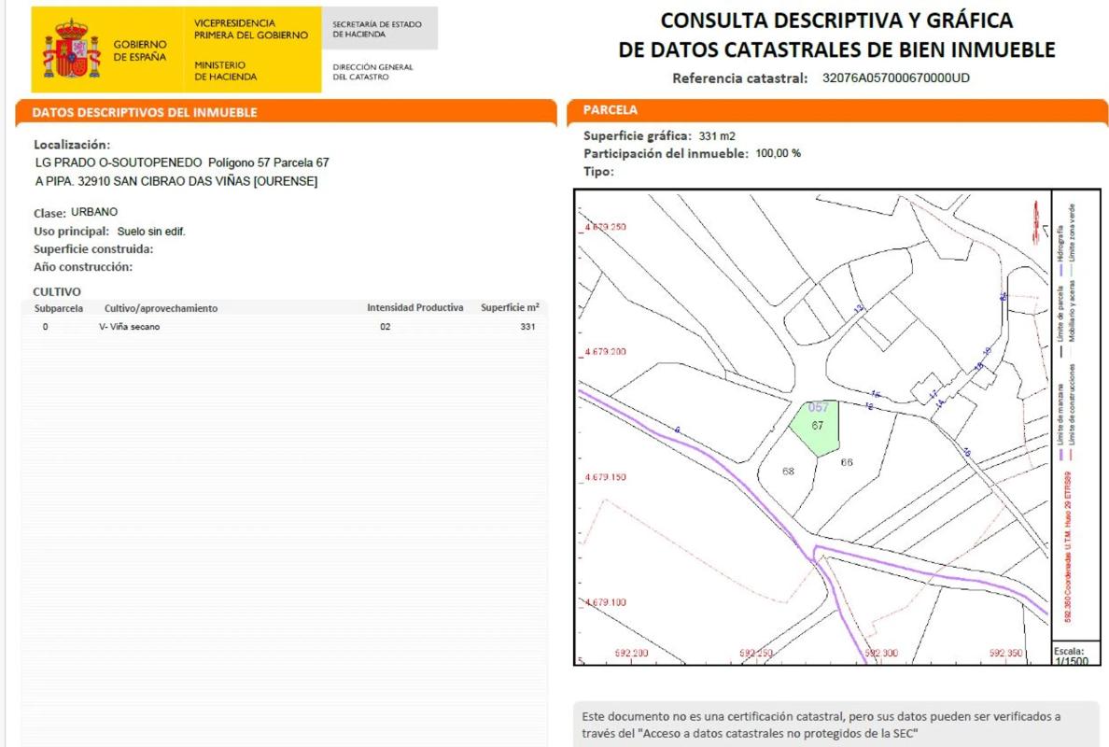
Task: Click the Subparcela column header
Action: point(59,308)
